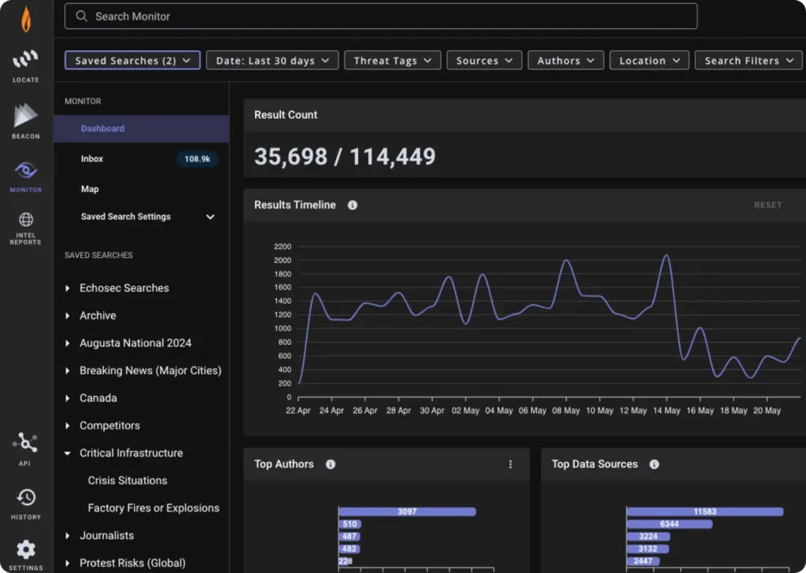Open the Settings gear icon
This screenshot has height=573, width=806.
tap(26, 550)
